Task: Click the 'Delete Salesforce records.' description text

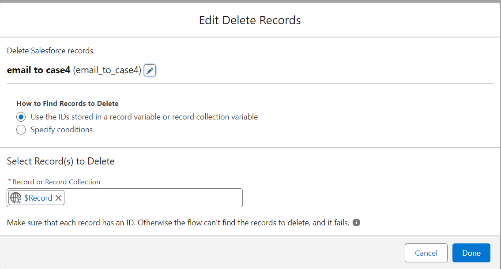Action: pyautogui.click(x=51, y=51)
